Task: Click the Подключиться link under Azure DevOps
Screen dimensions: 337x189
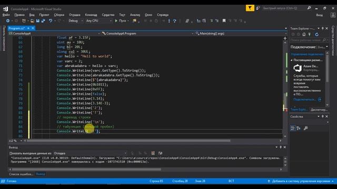Action: [304, 99]
